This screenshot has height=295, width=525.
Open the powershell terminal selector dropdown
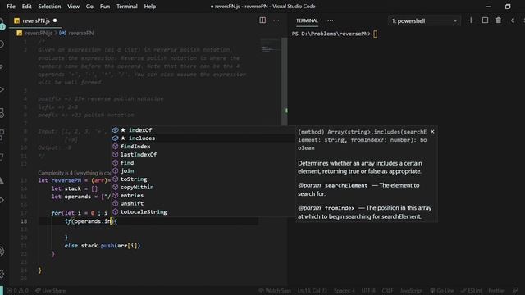coord(424,20)
